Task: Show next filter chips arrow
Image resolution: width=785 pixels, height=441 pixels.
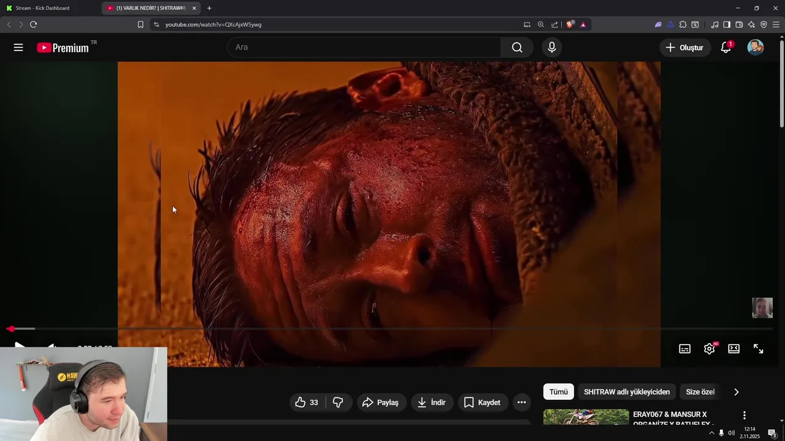Action: [x=737, y=392]
